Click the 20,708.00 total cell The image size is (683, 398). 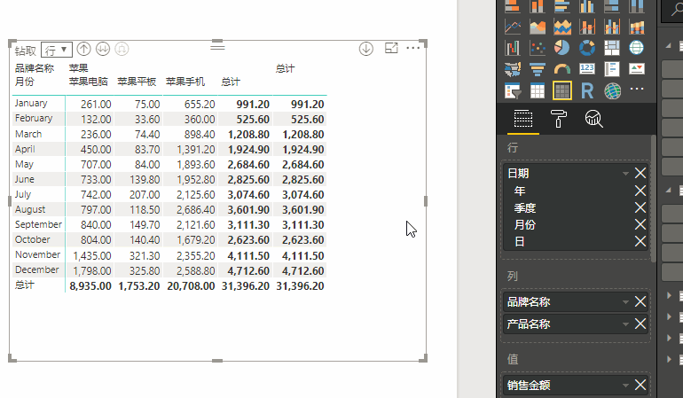[191, 286]
